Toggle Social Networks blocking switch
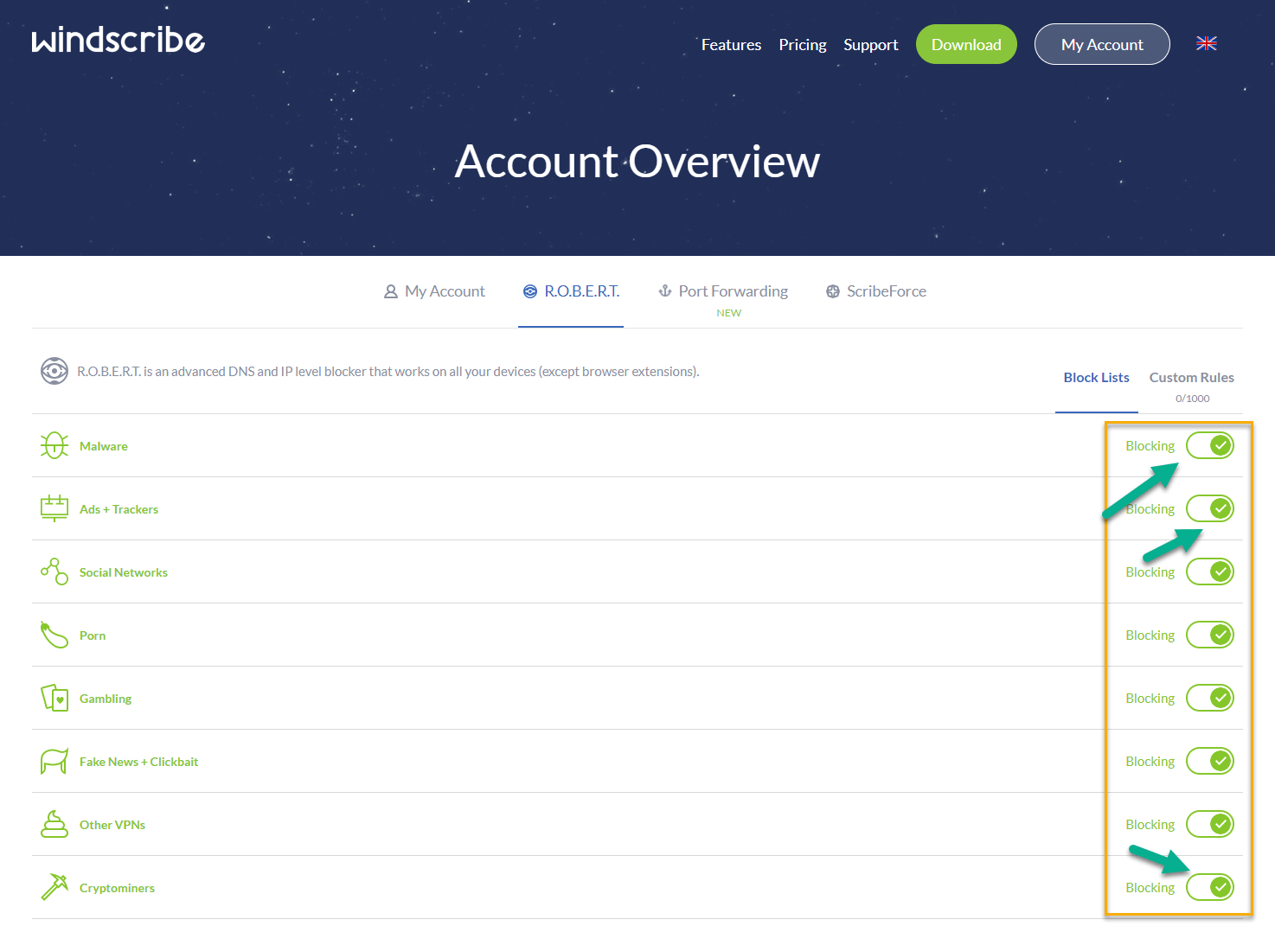 click(1210, 571)
